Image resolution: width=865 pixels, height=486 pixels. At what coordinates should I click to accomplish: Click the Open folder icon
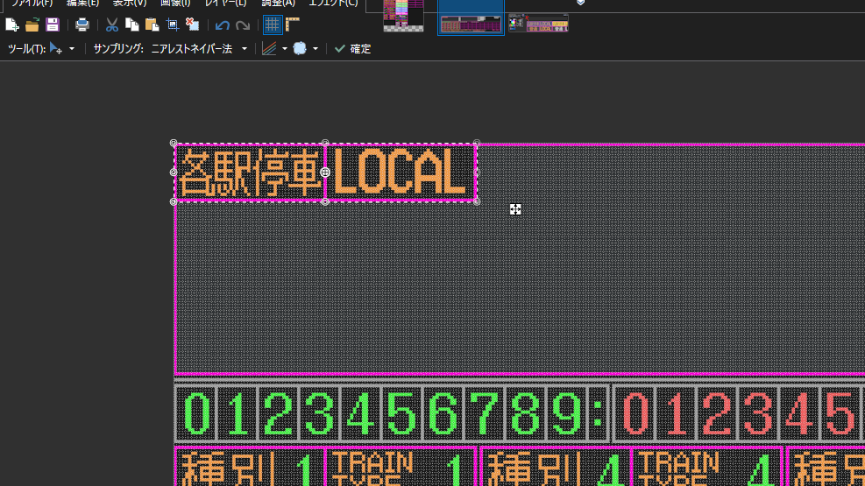32,25
